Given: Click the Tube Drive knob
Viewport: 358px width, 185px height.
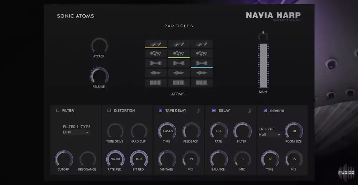Looking at the screenshot, I should point(115,131).
